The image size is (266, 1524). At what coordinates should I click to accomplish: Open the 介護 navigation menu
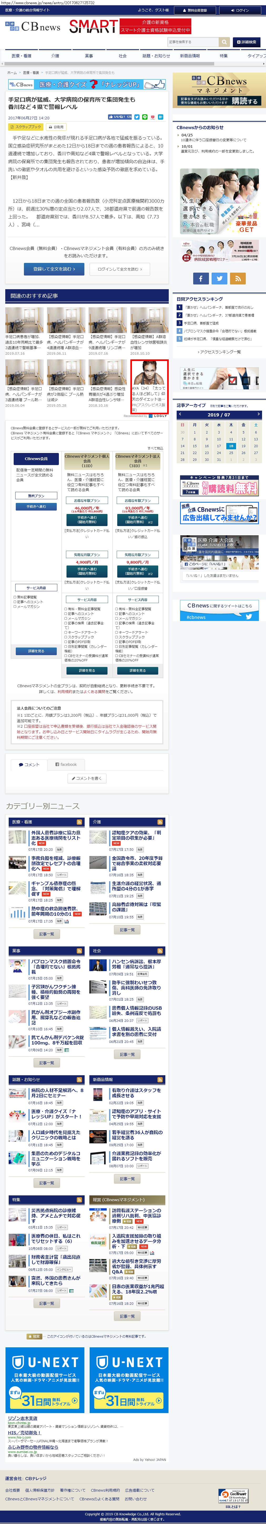click(x=55, y=56)
